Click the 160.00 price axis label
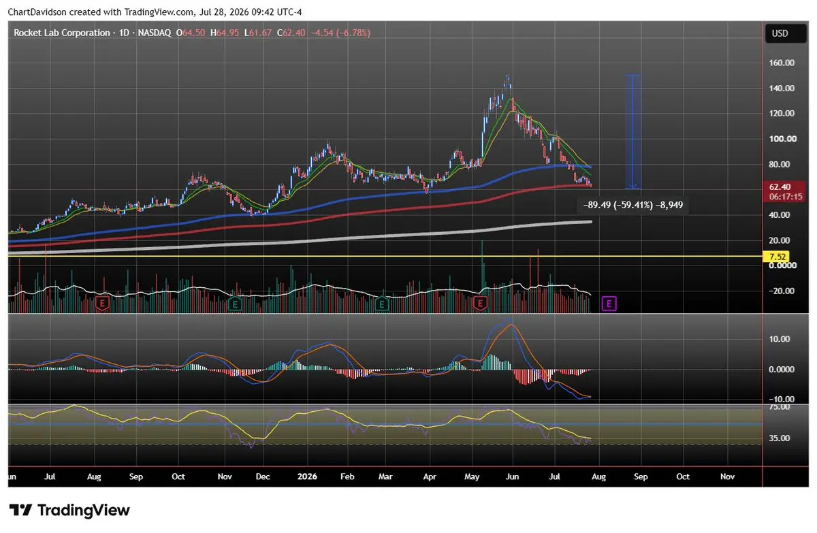Viewport: 817px width, 533px height. (781, 63)
